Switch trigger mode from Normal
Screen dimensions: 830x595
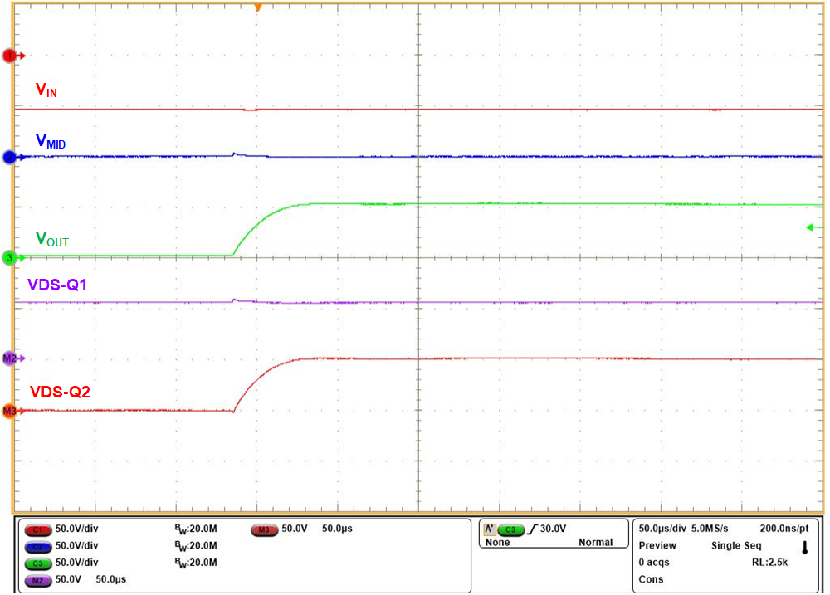click(598, 540)
